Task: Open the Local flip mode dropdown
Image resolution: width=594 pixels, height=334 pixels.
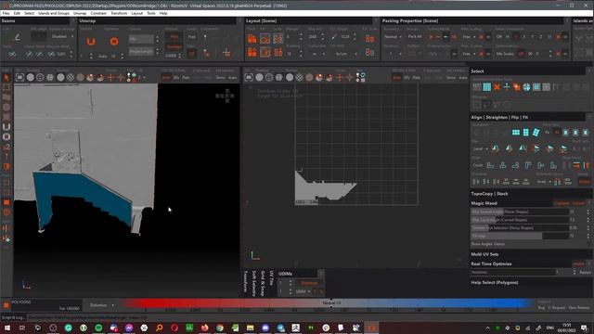Action: click(x=480, y=148)
